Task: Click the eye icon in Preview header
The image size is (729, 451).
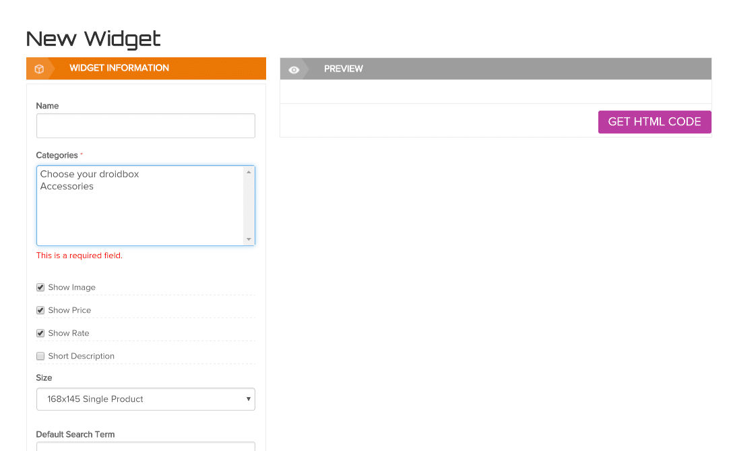Action: pyautogui.click(x=294, y=70)
